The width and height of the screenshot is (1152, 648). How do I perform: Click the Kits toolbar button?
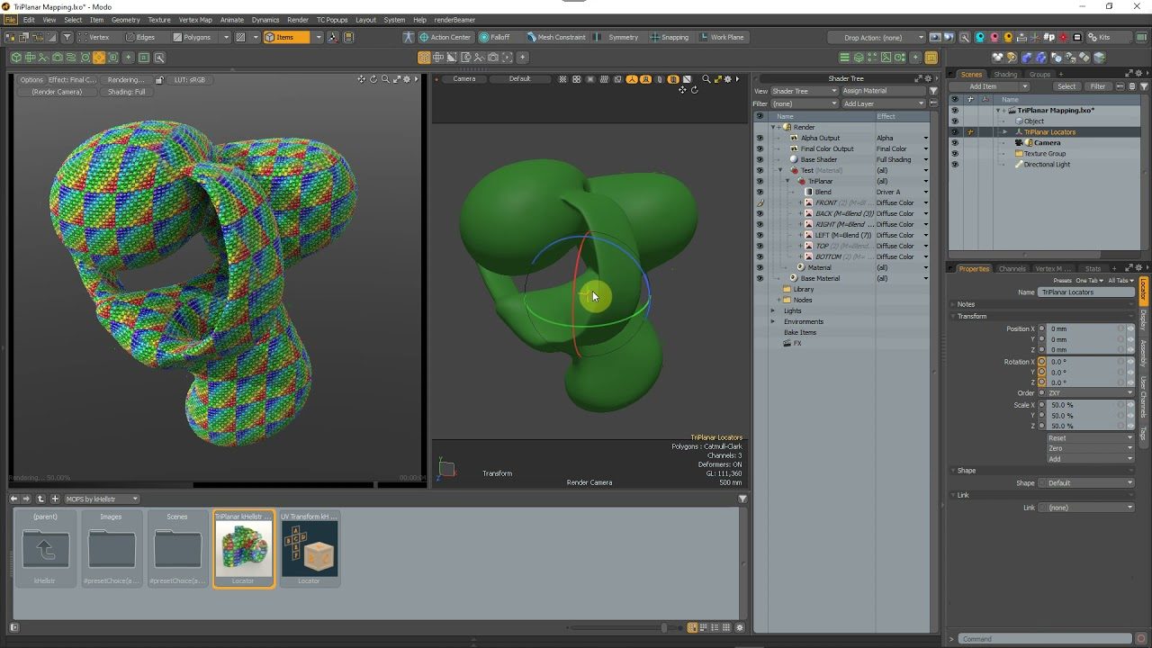tap(1099, 37)
